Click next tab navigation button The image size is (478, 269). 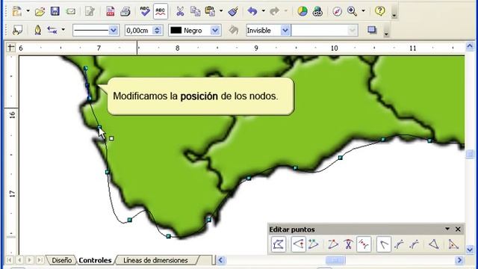(x=30, y=260)
